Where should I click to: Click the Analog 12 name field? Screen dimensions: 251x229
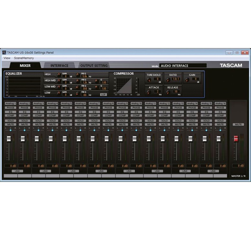(x=164, y=103)
